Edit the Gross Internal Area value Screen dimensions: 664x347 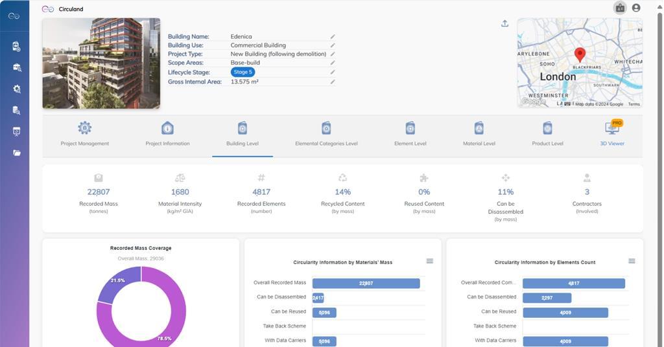pos(333,82)
